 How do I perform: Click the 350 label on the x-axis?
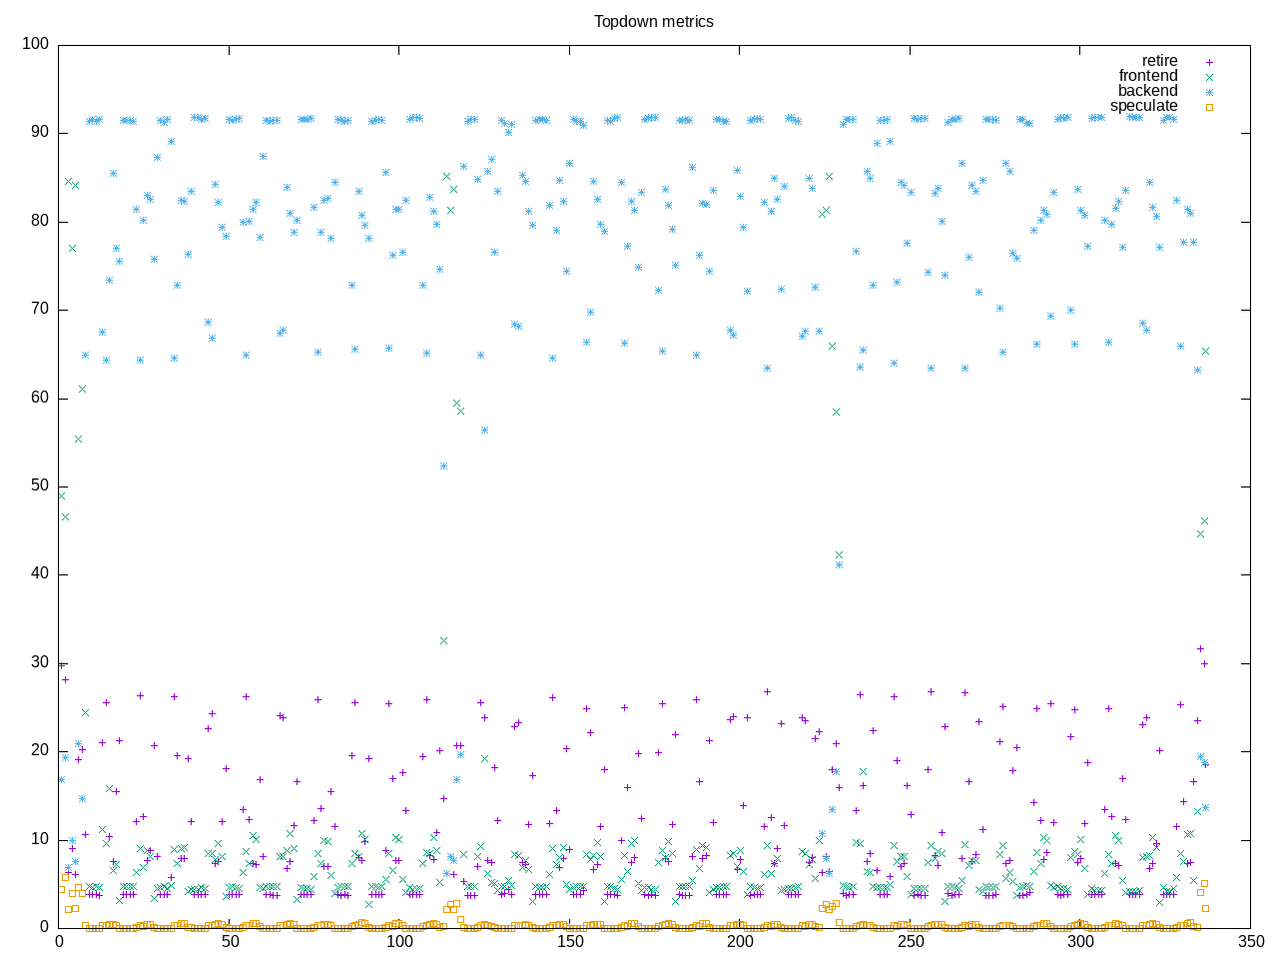pos(1250,942)
